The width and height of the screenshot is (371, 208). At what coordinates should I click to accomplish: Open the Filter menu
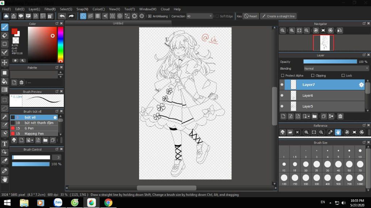(x=50, y=9)
